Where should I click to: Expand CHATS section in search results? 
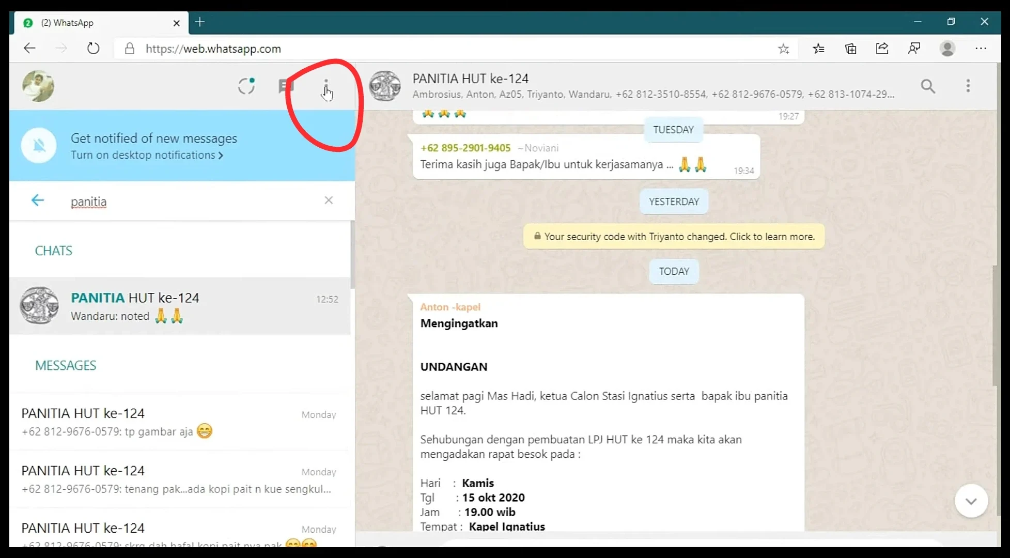(x=53, y=250)
